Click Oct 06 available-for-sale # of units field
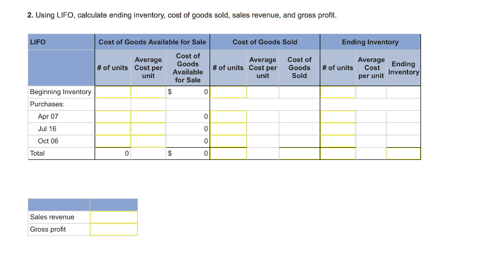The width and height of the screenshot is (499, 253). [x=113, y=141]
